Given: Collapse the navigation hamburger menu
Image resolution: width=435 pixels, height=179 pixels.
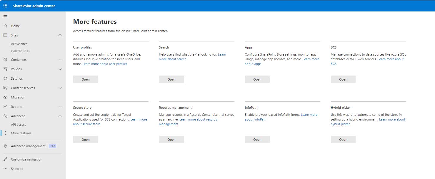Looking at the screenshot, I should [5, 16].
